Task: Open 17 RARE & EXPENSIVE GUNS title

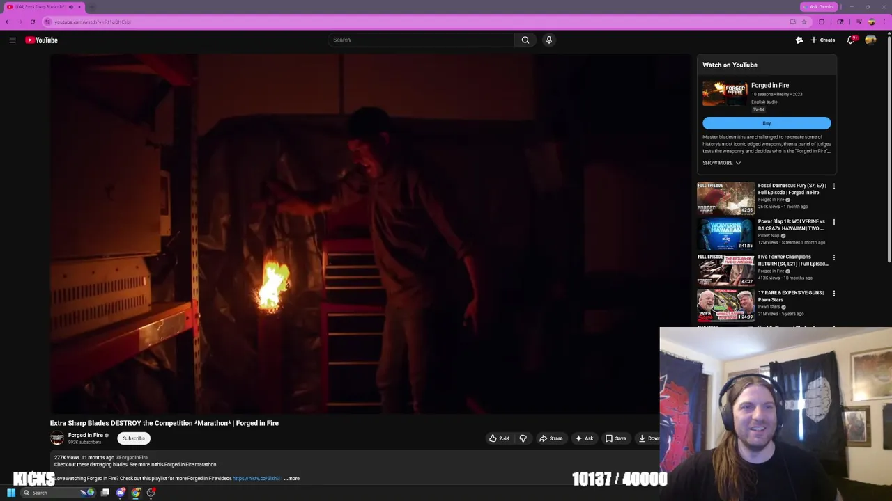Action: coord(791,296)
